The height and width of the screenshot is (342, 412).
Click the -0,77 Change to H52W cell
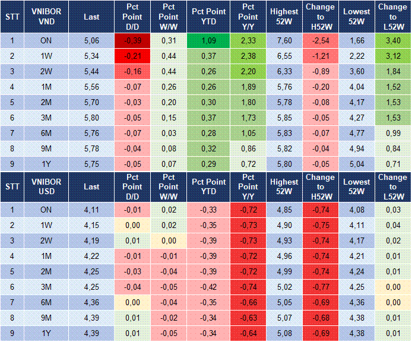pos(320,287)
